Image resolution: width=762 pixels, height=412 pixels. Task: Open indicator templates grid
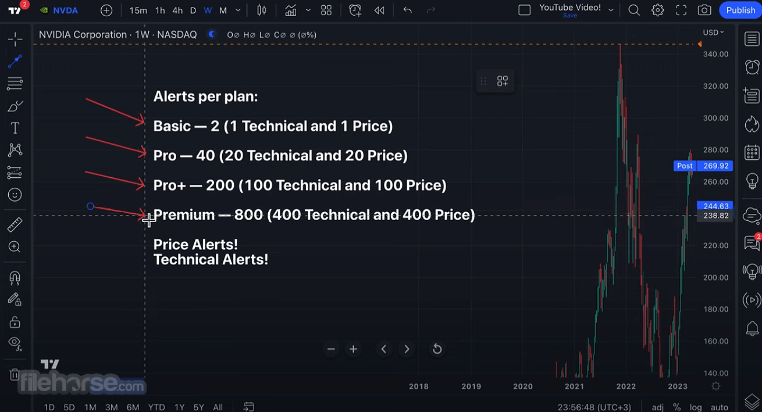point(326,10)
